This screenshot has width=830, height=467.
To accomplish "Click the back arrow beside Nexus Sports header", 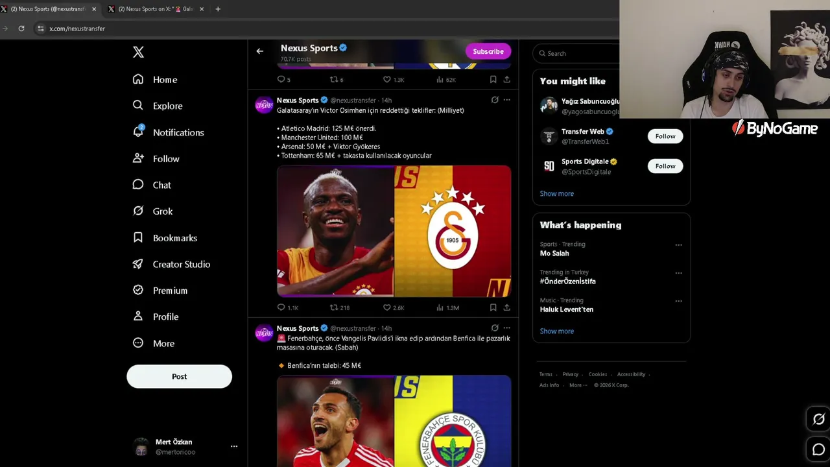I will click(x=259, y=51).
